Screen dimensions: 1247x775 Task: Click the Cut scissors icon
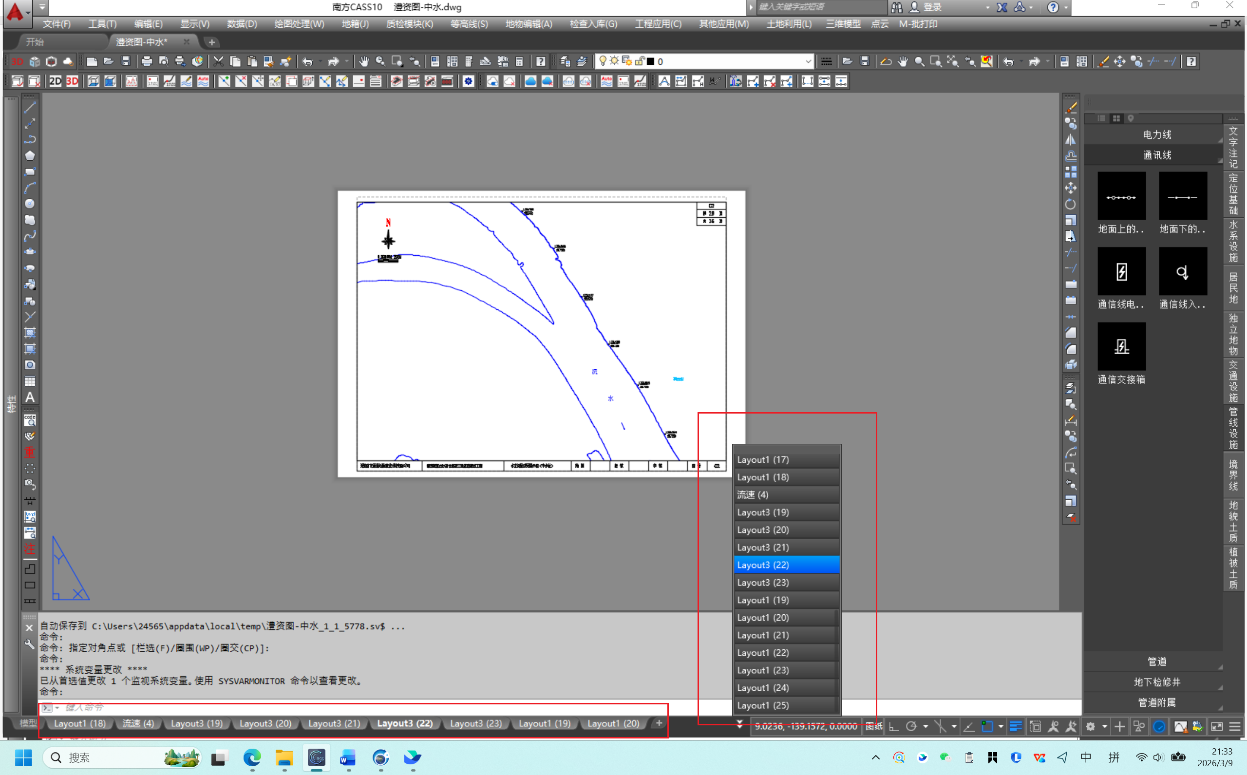point(218,61)
